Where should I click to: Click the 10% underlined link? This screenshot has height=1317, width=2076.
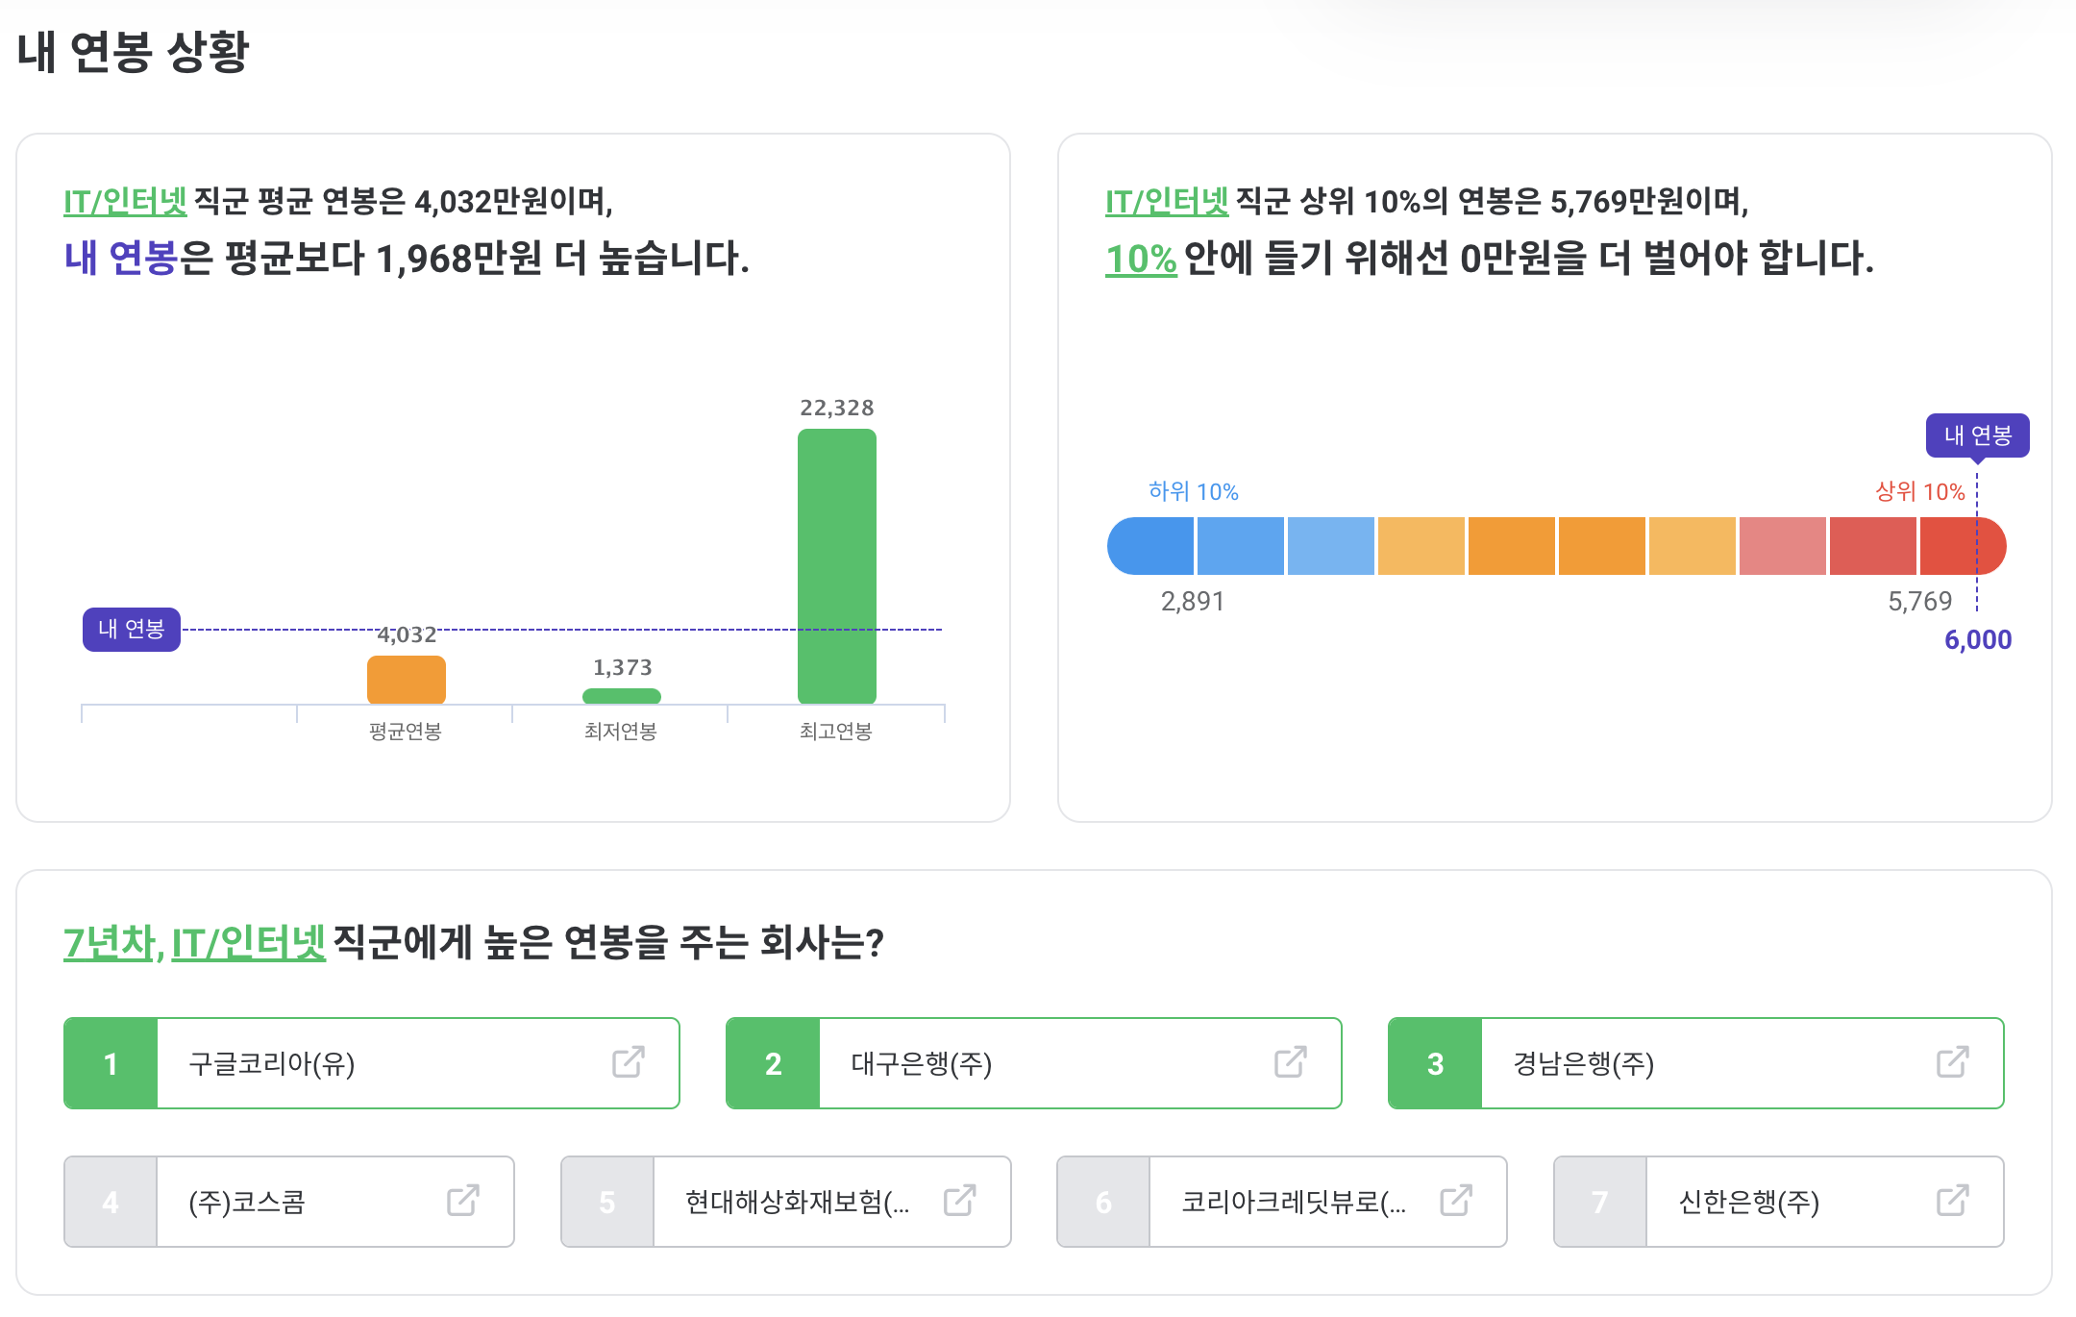tap(1140, 253)
